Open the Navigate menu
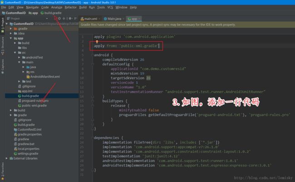This screenshot has width=295, height=182. pos(32,7)
